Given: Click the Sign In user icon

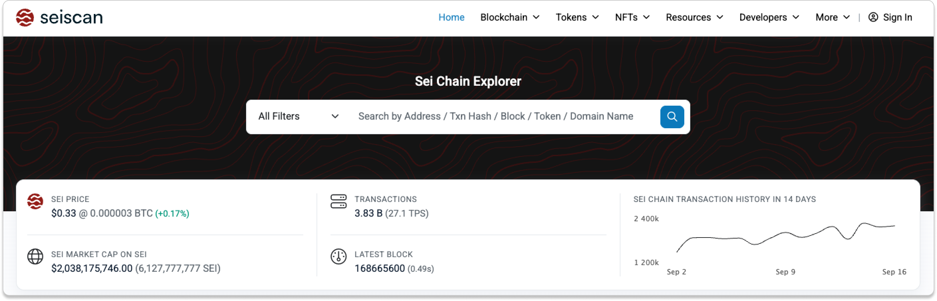Looking at the screenshot, I should point(873,17).
